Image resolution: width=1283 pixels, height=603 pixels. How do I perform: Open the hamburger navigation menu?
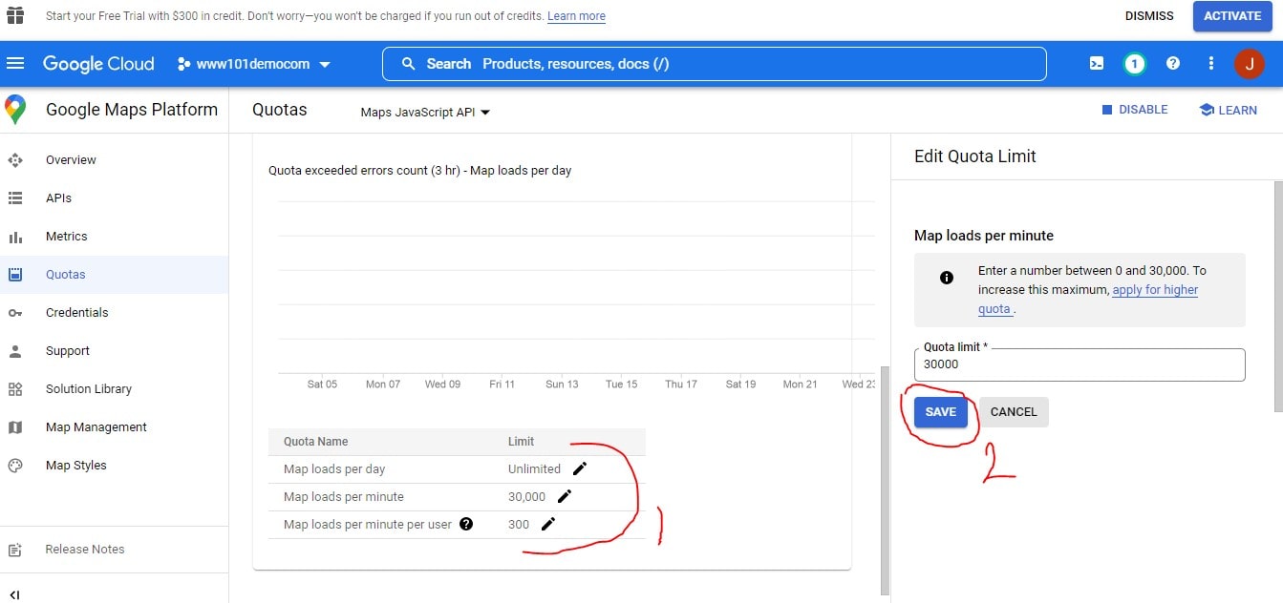click(x=15, y=64)
